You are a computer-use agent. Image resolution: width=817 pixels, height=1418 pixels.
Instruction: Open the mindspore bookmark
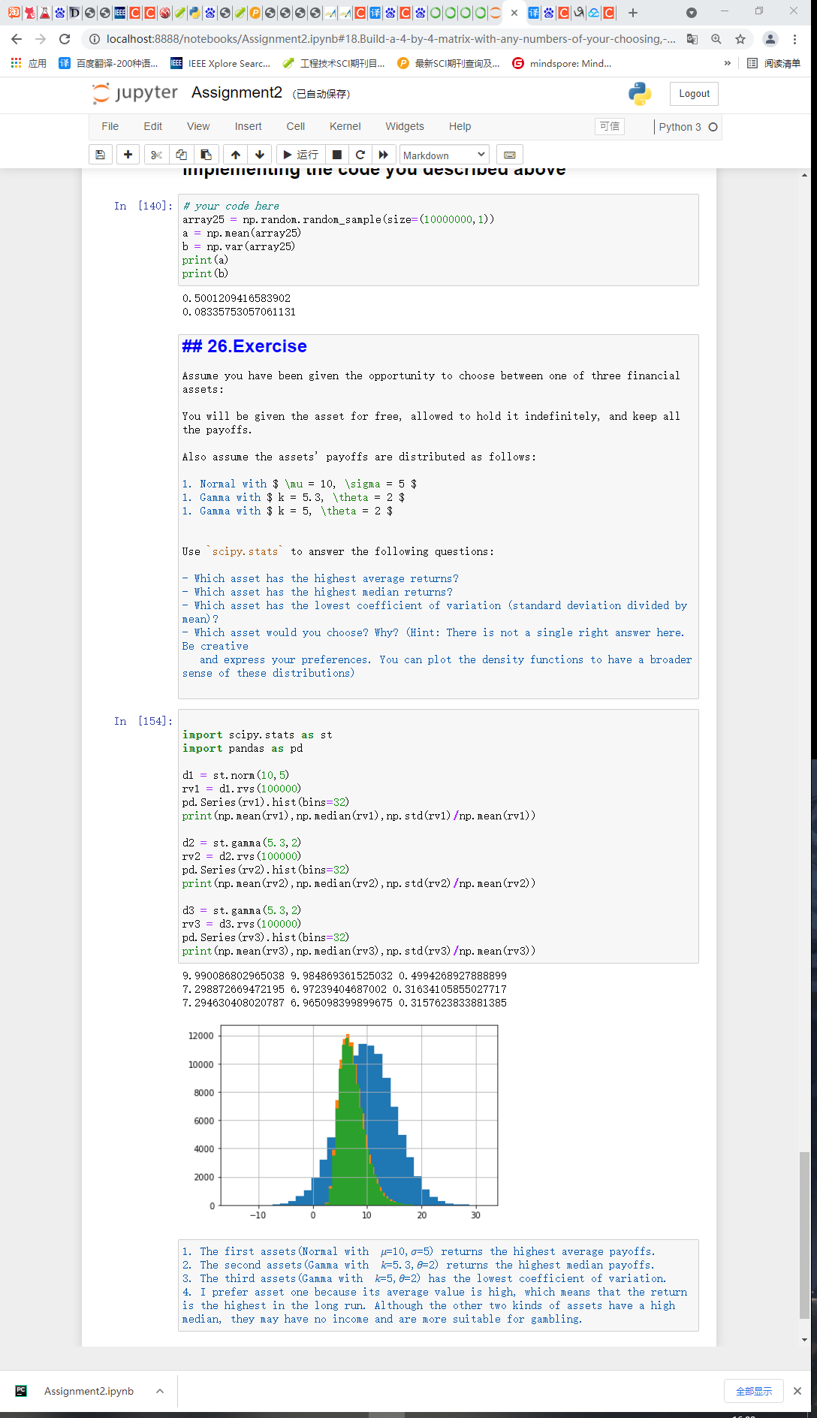562,64
